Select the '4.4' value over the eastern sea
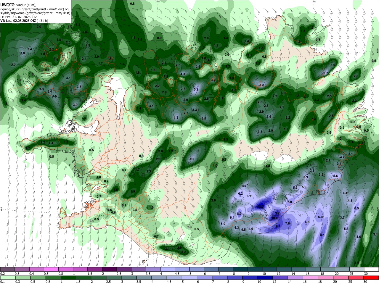Image resolution: width=379 pixels, height=284 pixels. (345, 193)
